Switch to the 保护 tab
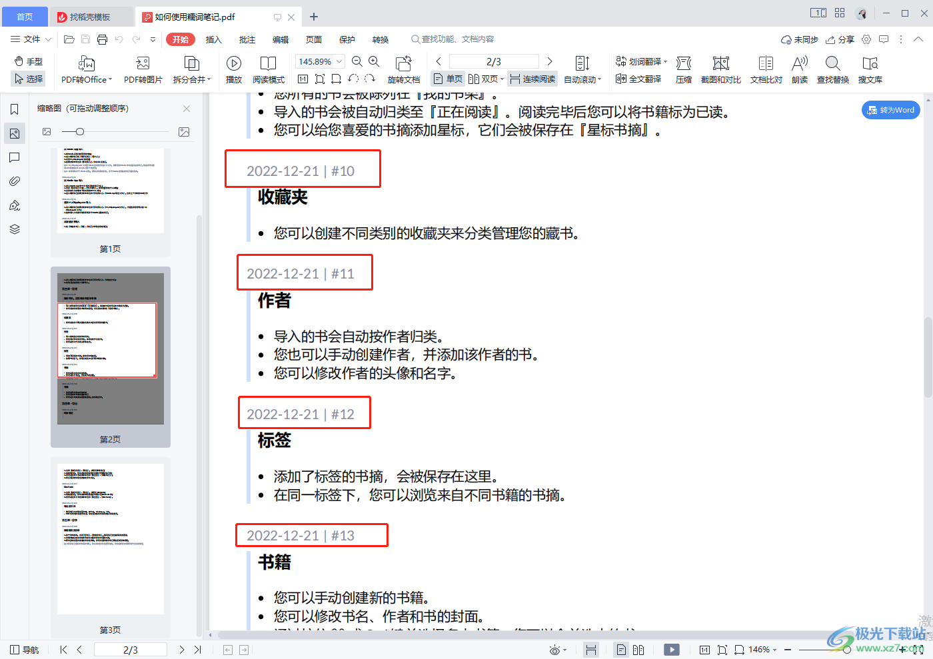933x659 pixels. click(347, 39)
